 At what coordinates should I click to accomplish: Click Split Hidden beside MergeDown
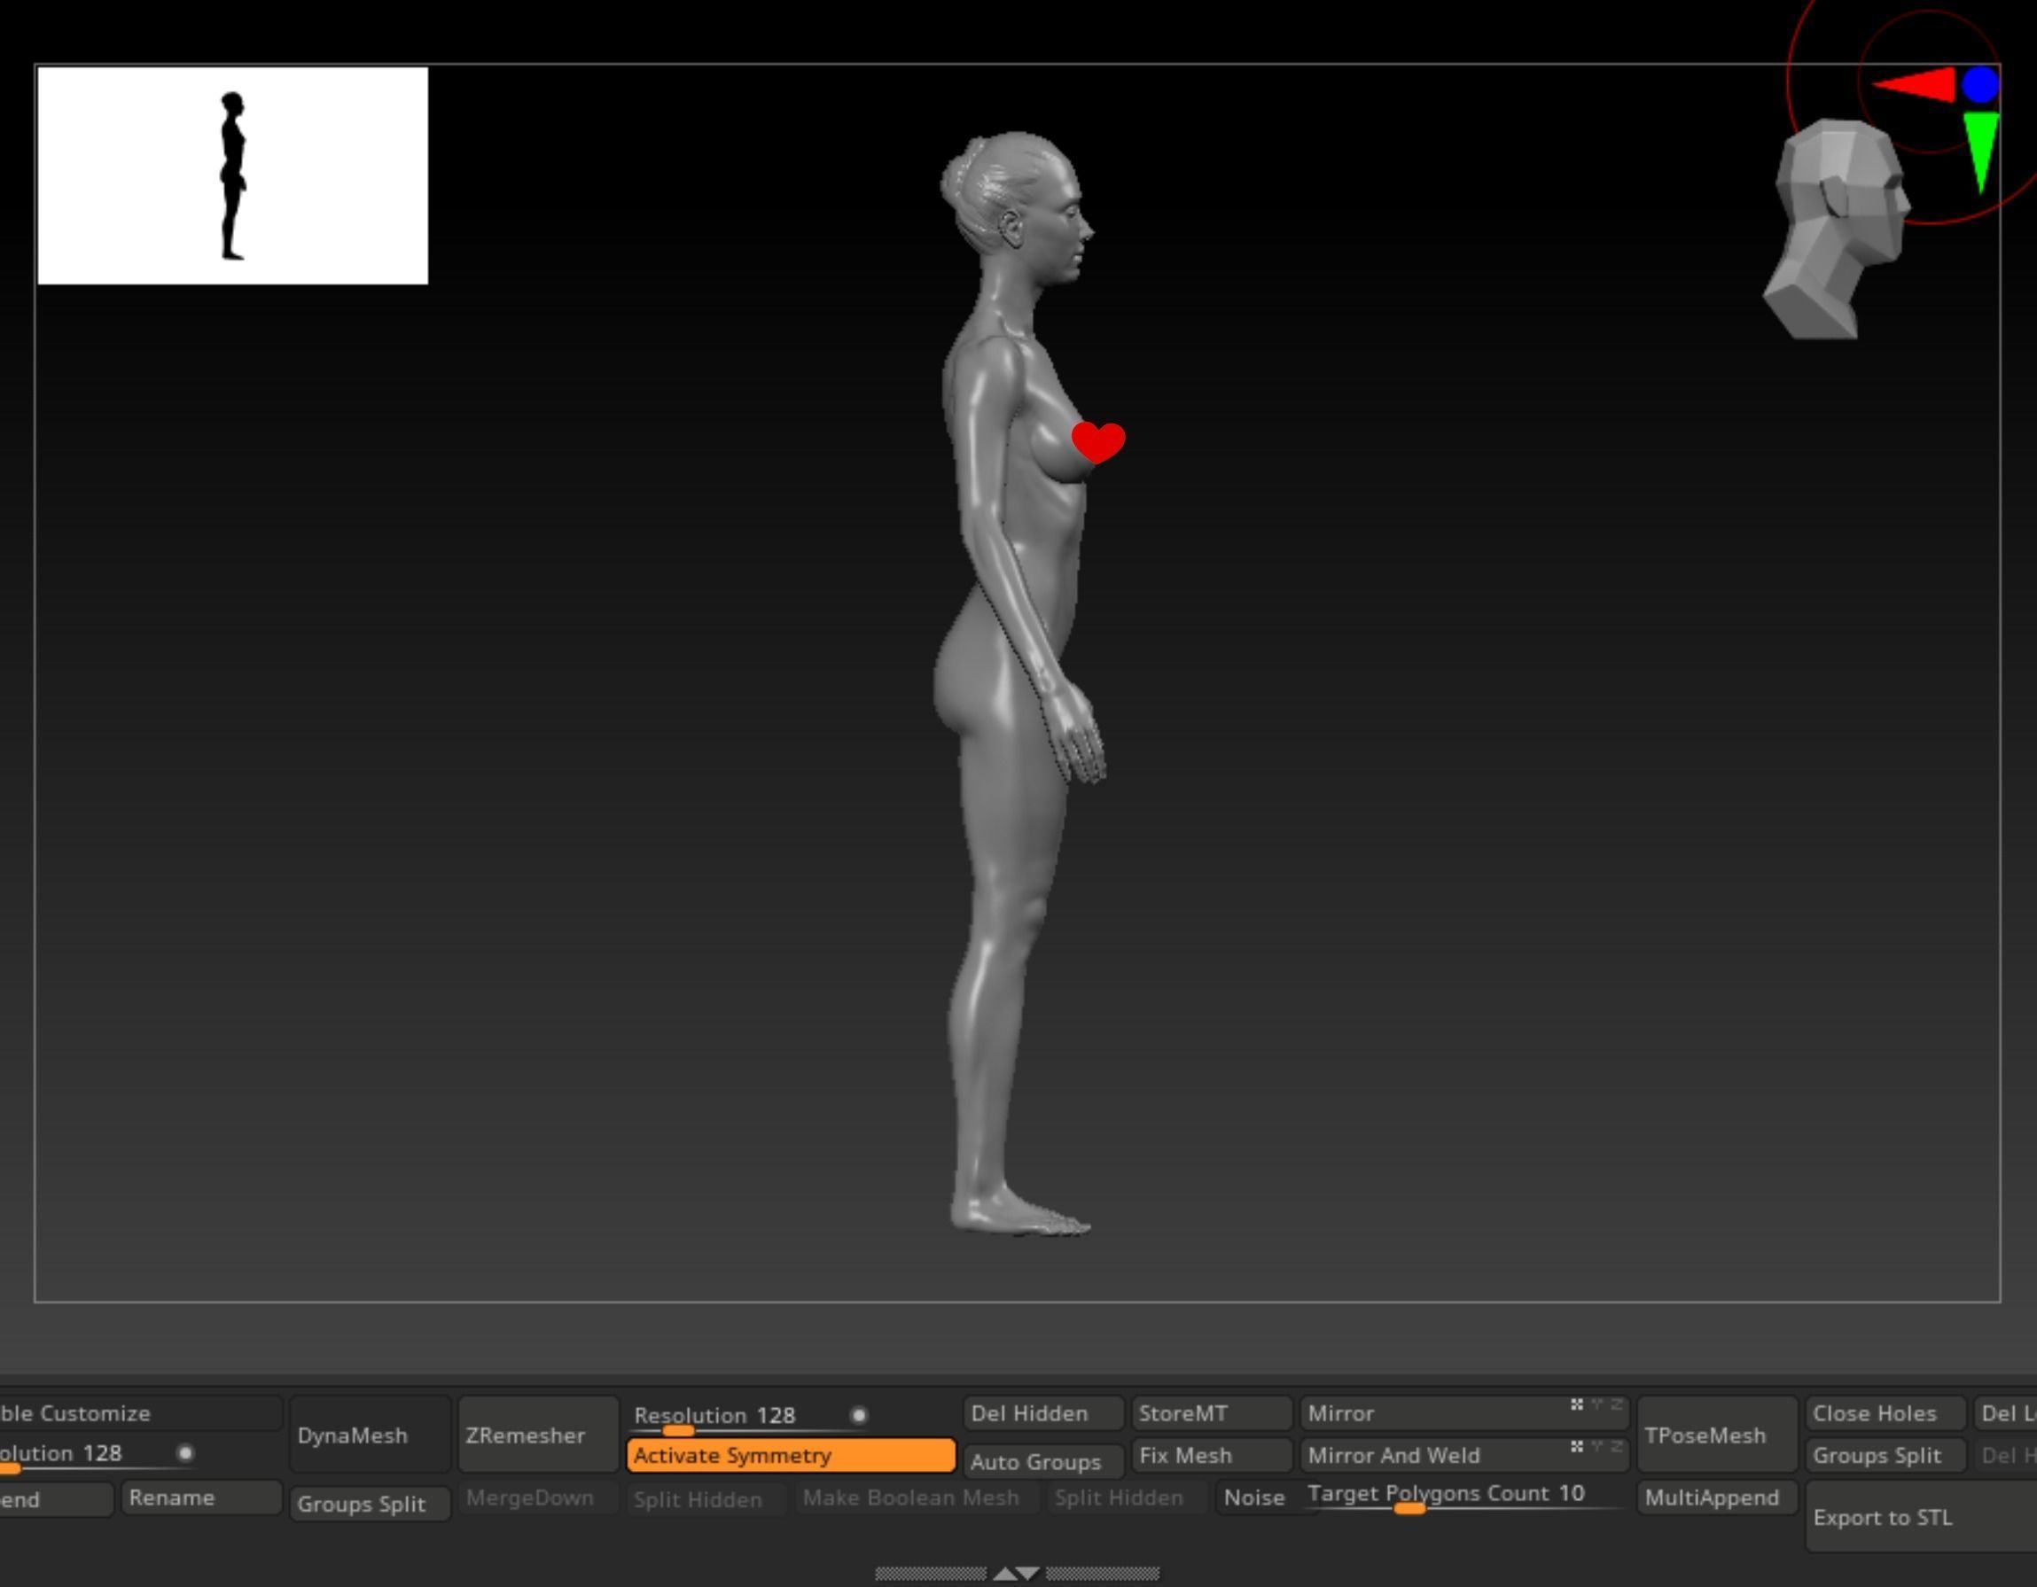click(707, 1499)
